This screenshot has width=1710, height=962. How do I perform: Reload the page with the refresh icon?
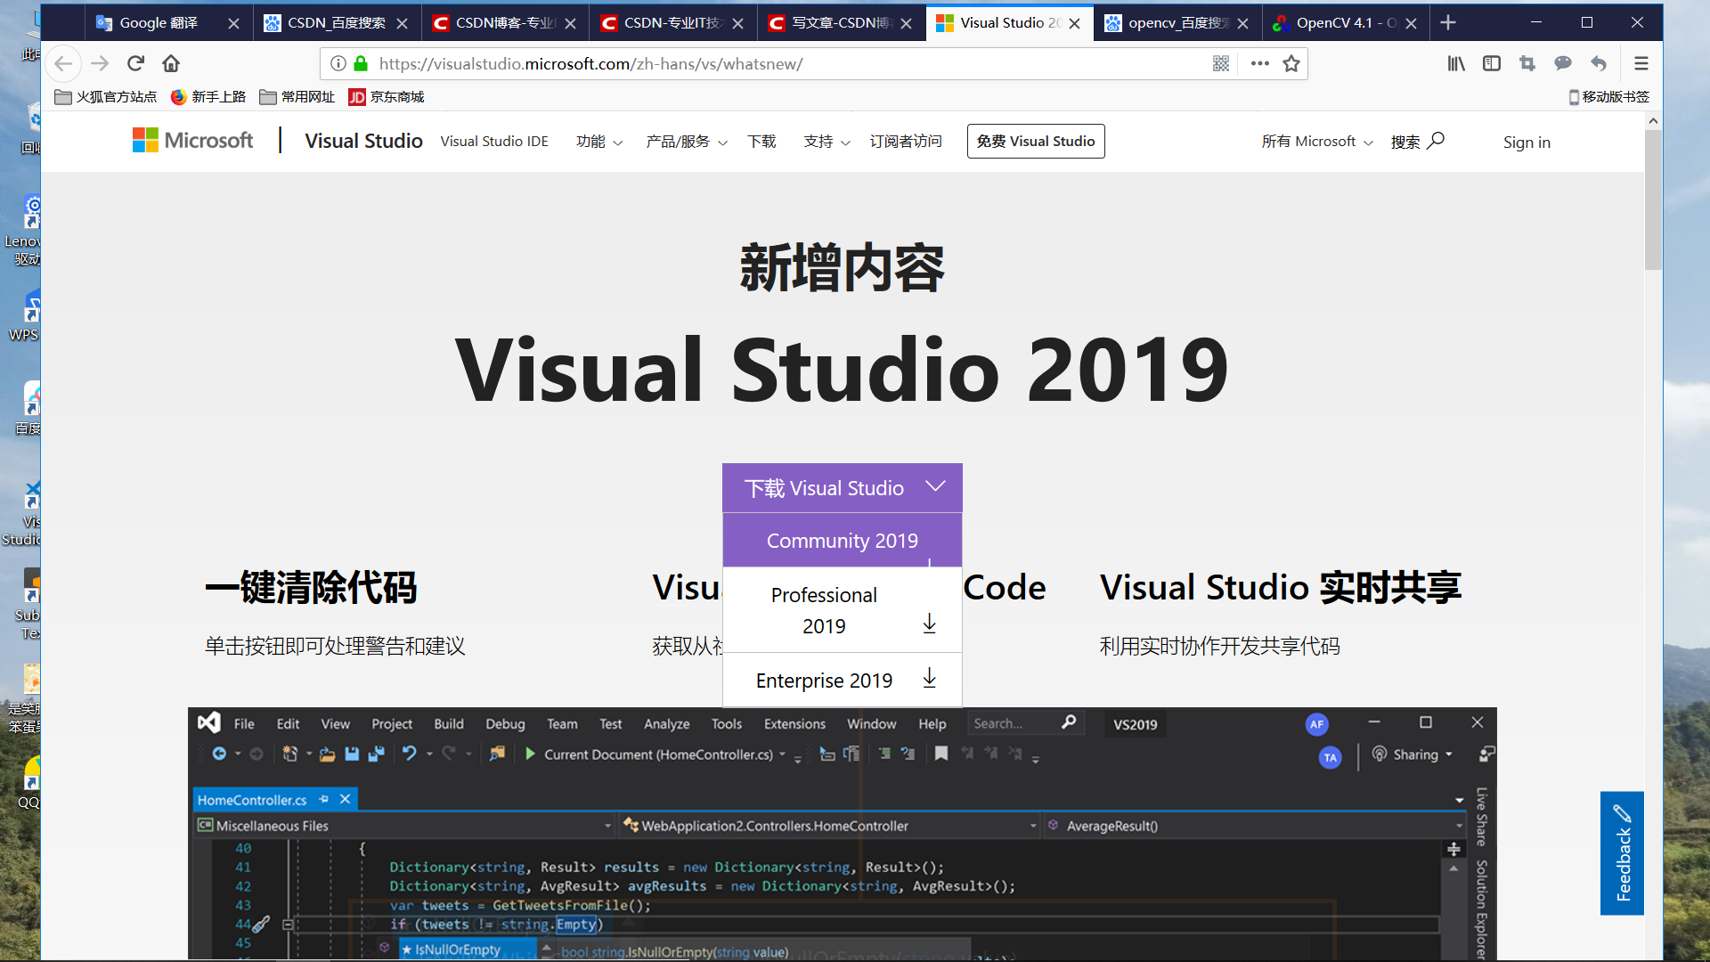(135, 63)
